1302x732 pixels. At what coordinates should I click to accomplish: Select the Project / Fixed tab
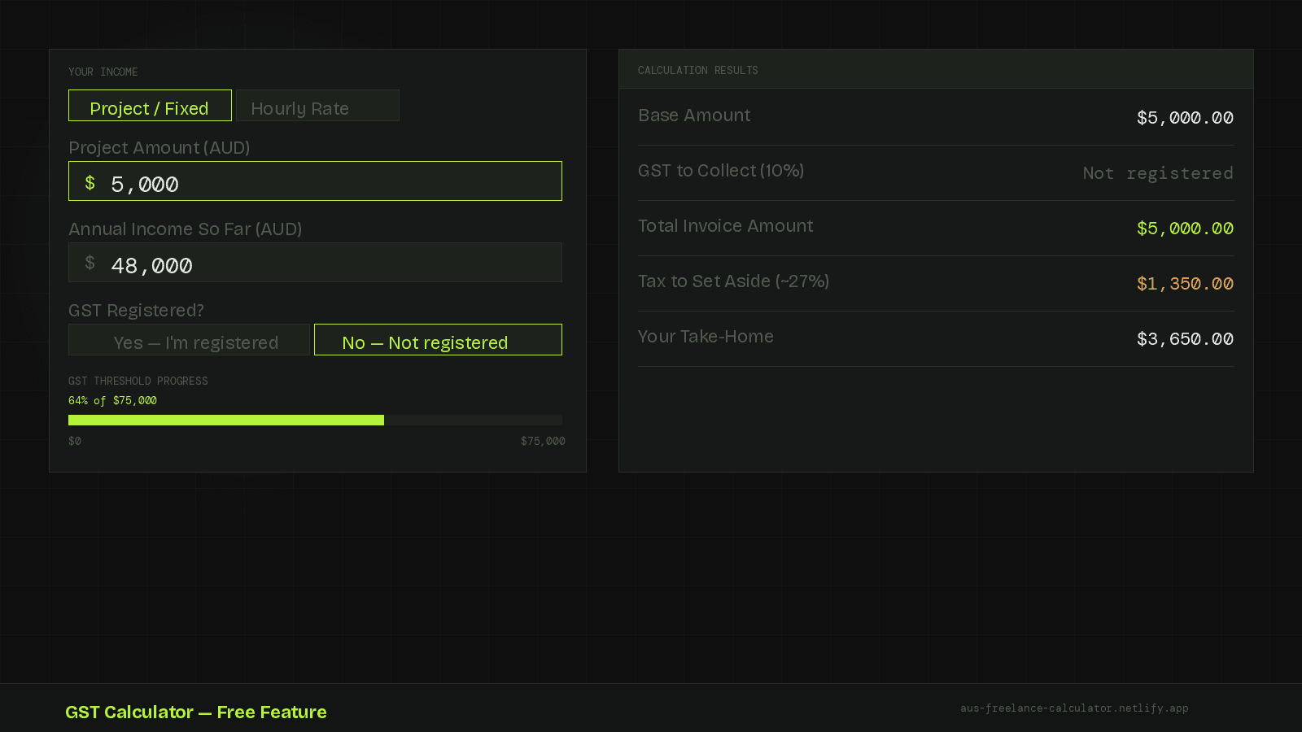(x=150, y=107)
